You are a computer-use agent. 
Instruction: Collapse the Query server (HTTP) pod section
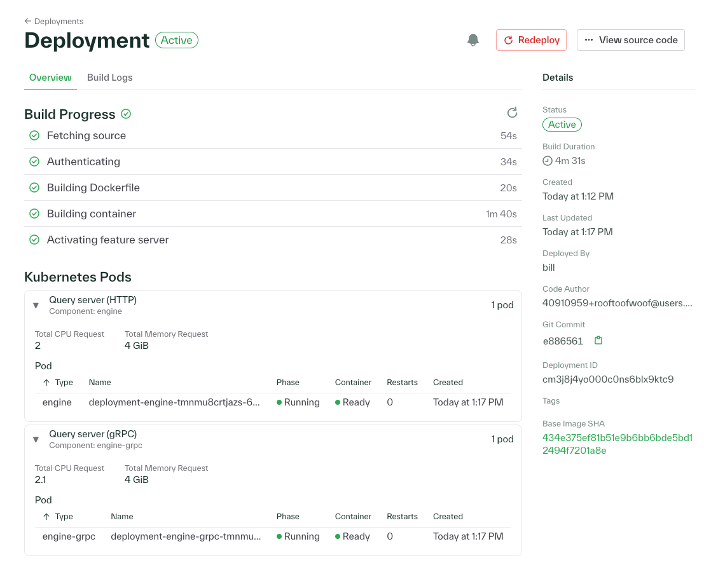tap(36, 305)
